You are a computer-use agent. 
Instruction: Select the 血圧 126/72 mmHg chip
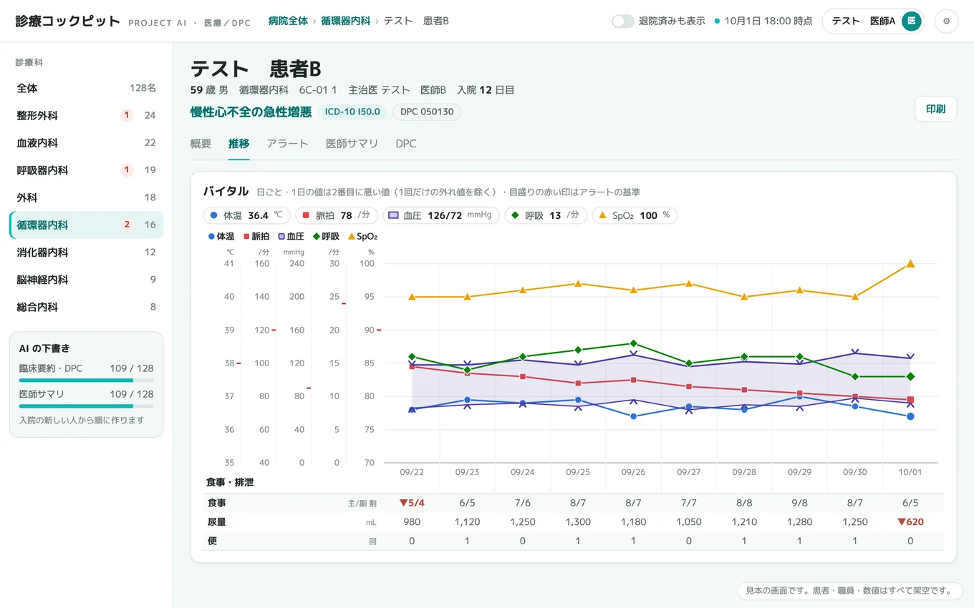click(x=441, y=215)
